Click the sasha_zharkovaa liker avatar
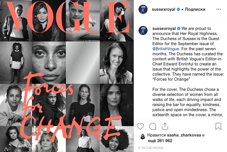Screen dimensions: 227x152 click(x=142, y=136)
